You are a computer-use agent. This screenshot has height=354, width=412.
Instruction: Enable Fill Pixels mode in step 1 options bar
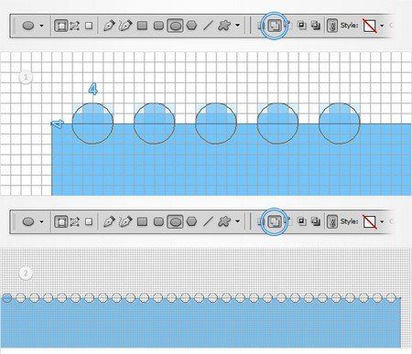[89, 26]
